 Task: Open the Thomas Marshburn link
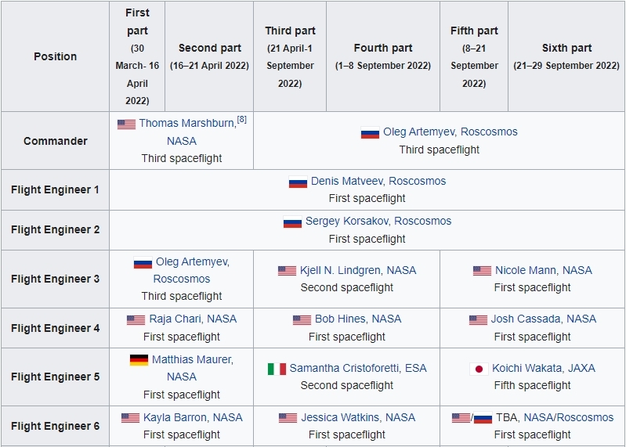[186, 124]
